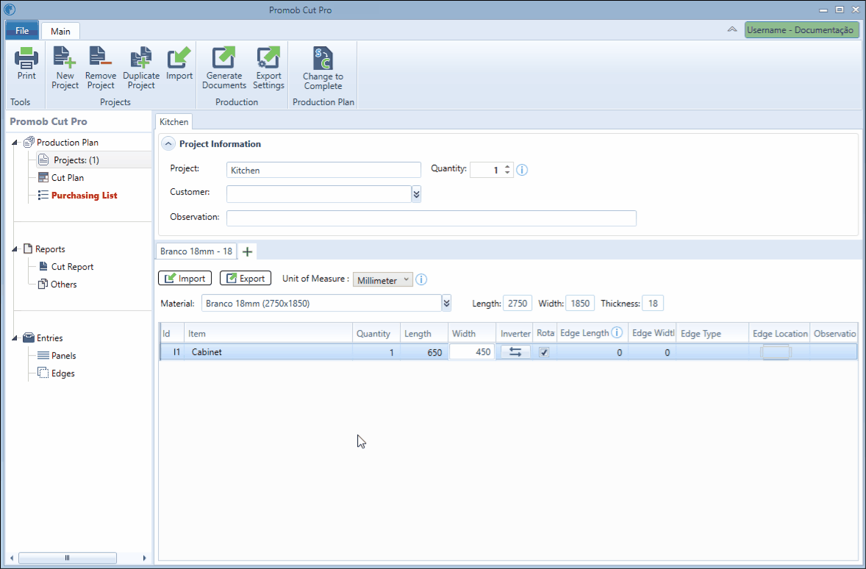Click the Duplicate Project ribbon icon
This screenshot has height=569, width=866.
[141, 57]
